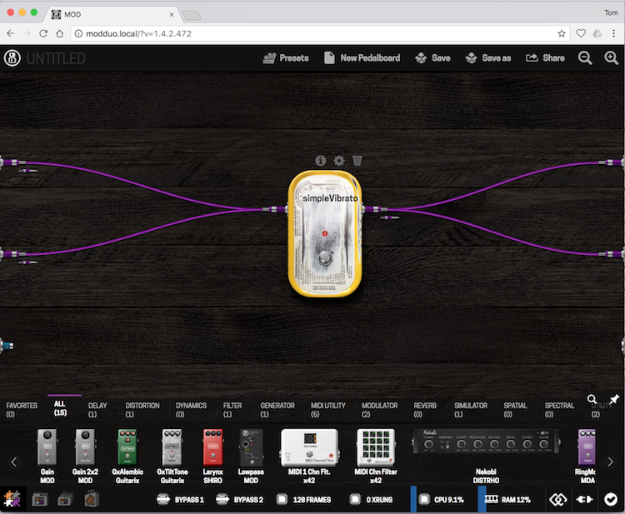Change the 128 Frames buffer size

[x=303, y=499]
